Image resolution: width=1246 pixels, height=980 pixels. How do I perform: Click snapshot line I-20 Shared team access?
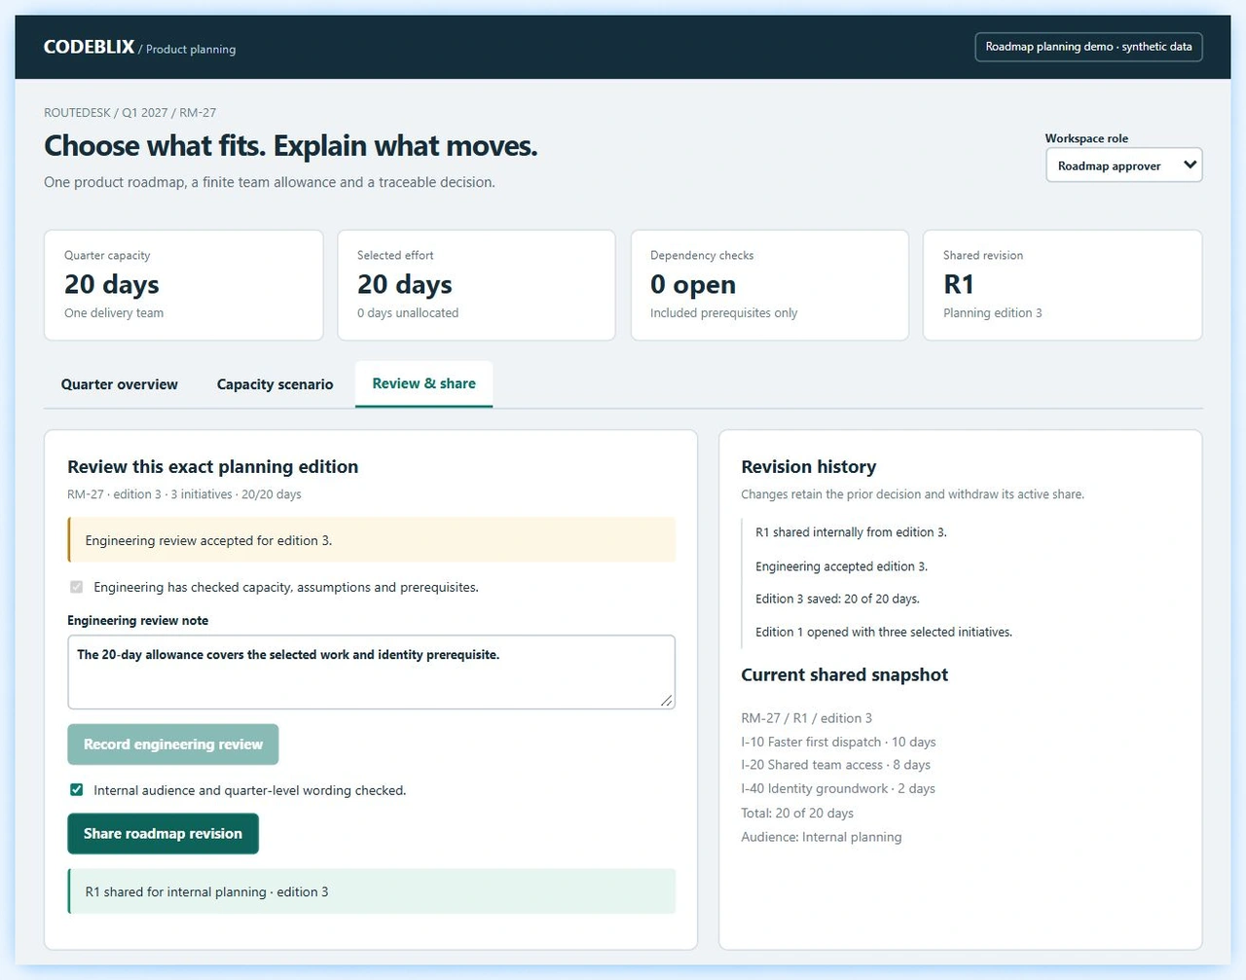[835, 765]
